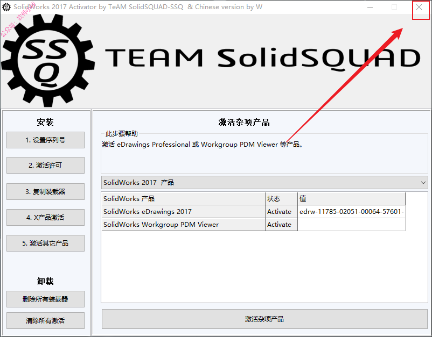Expand the SolidWorks 2017 产品 dropdown

tap(264, 183)
